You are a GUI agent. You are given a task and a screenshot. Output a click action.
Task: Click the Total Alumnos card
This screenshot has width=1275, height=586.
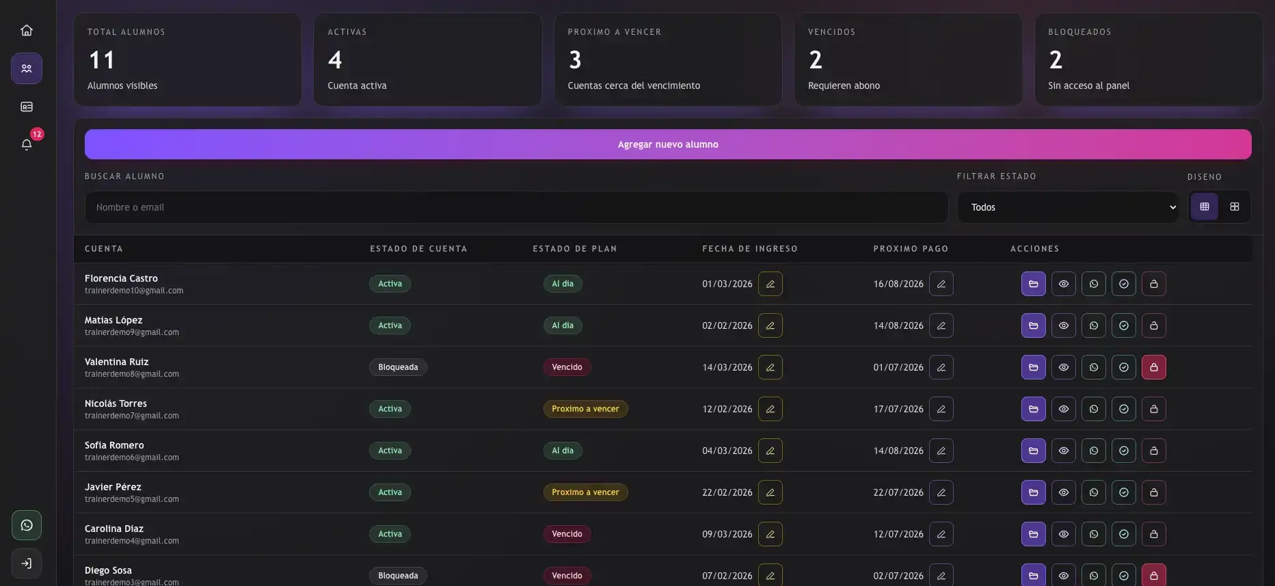[x=187, y=59]
